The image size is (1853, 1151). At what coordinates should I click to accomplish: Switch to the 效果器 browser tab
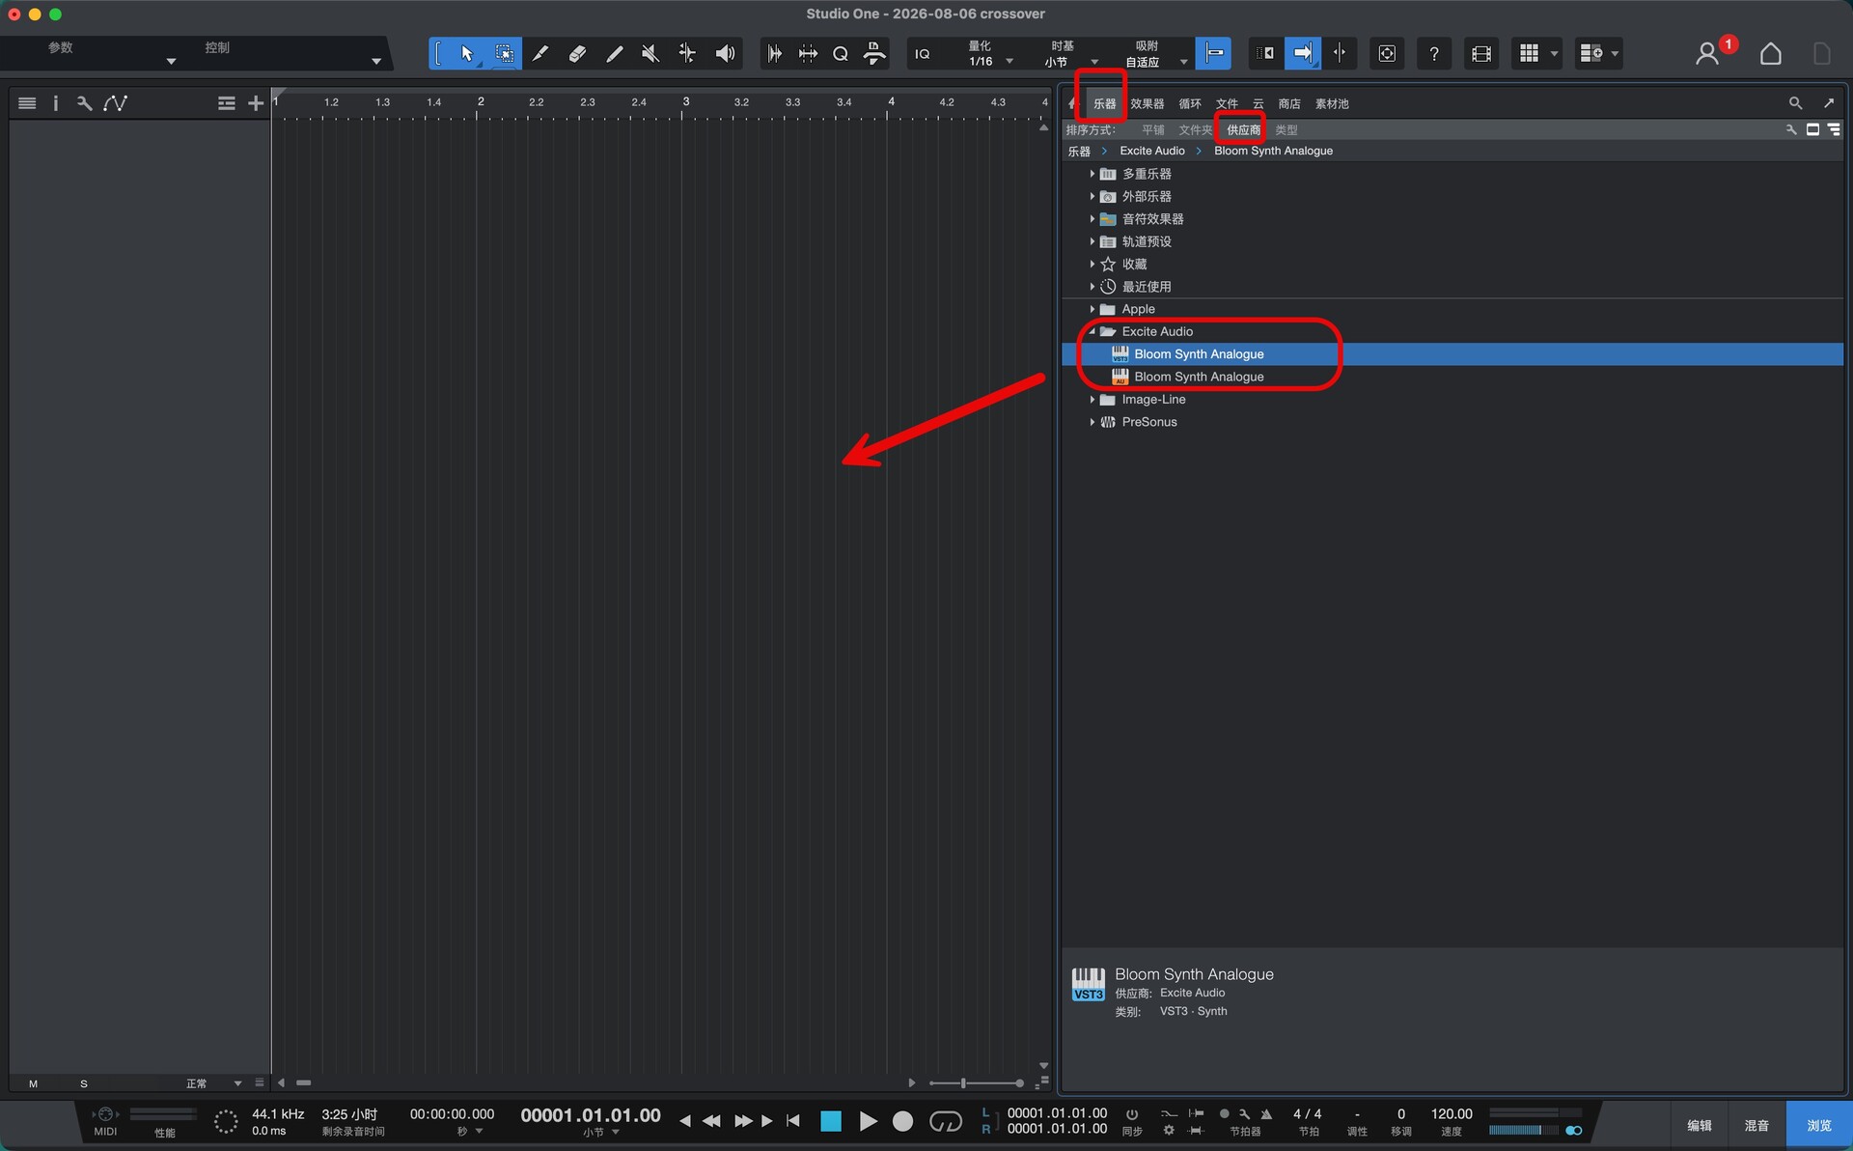[1148, 103]
